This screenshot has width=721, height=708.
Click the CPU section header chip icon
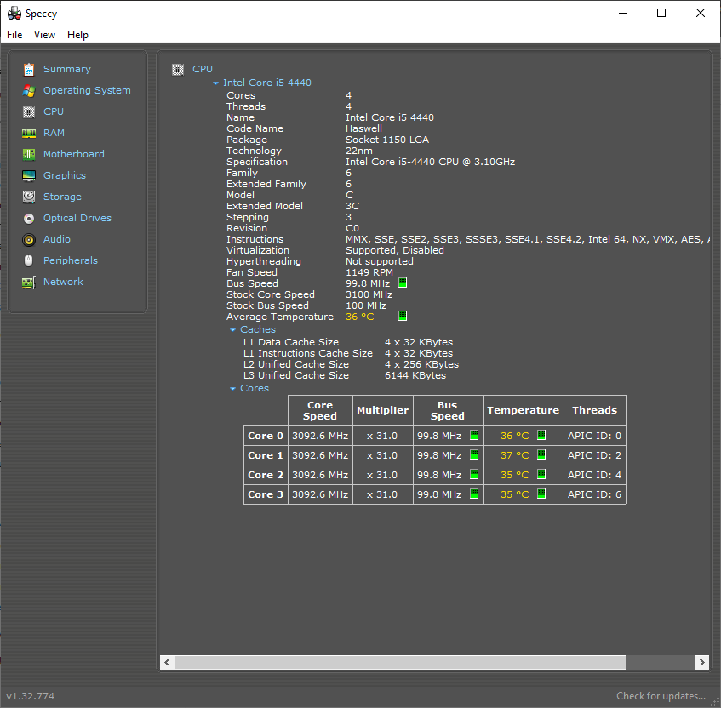(178, 70)
